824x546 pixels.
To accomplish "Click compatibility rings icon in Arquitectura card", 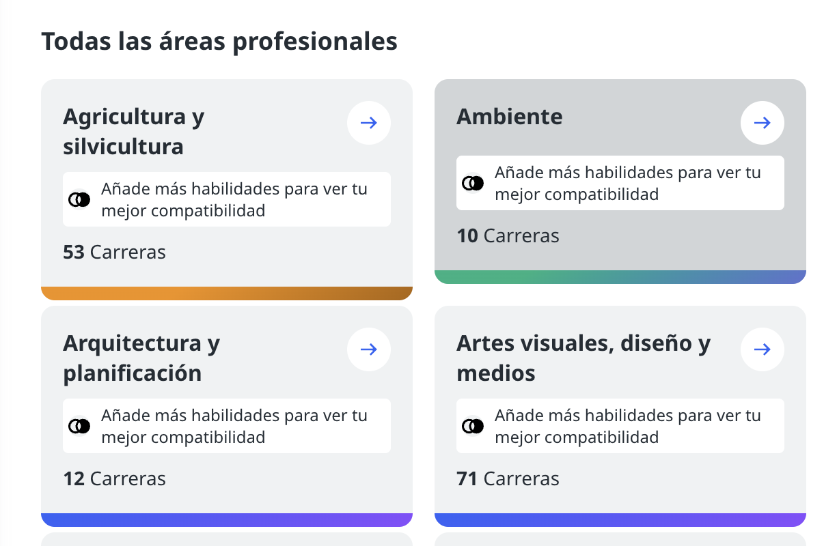I will pyautogui.click(x=79, y=426).
